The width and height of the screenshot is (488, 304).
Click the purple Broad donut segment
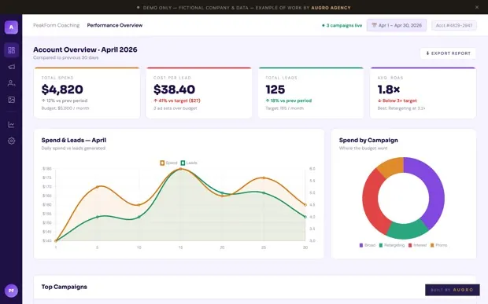pyautogui.click(x=435, y=190)
